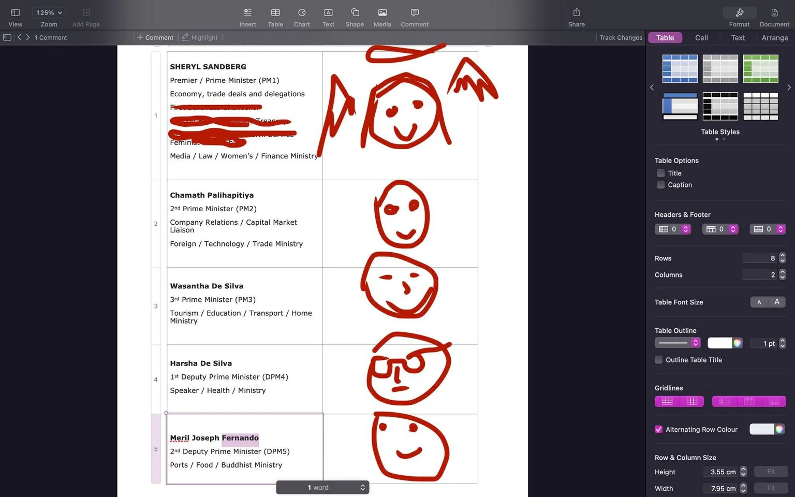Switch to the Cell tab

coord(701,38)
